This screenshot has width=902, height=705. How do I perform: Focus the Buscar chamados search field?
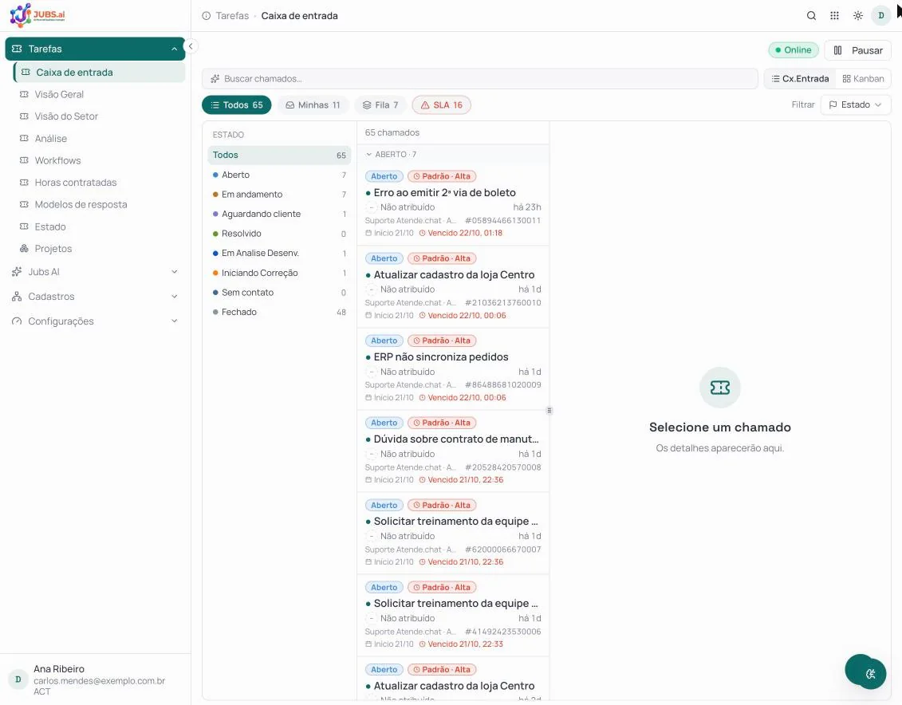479,79
